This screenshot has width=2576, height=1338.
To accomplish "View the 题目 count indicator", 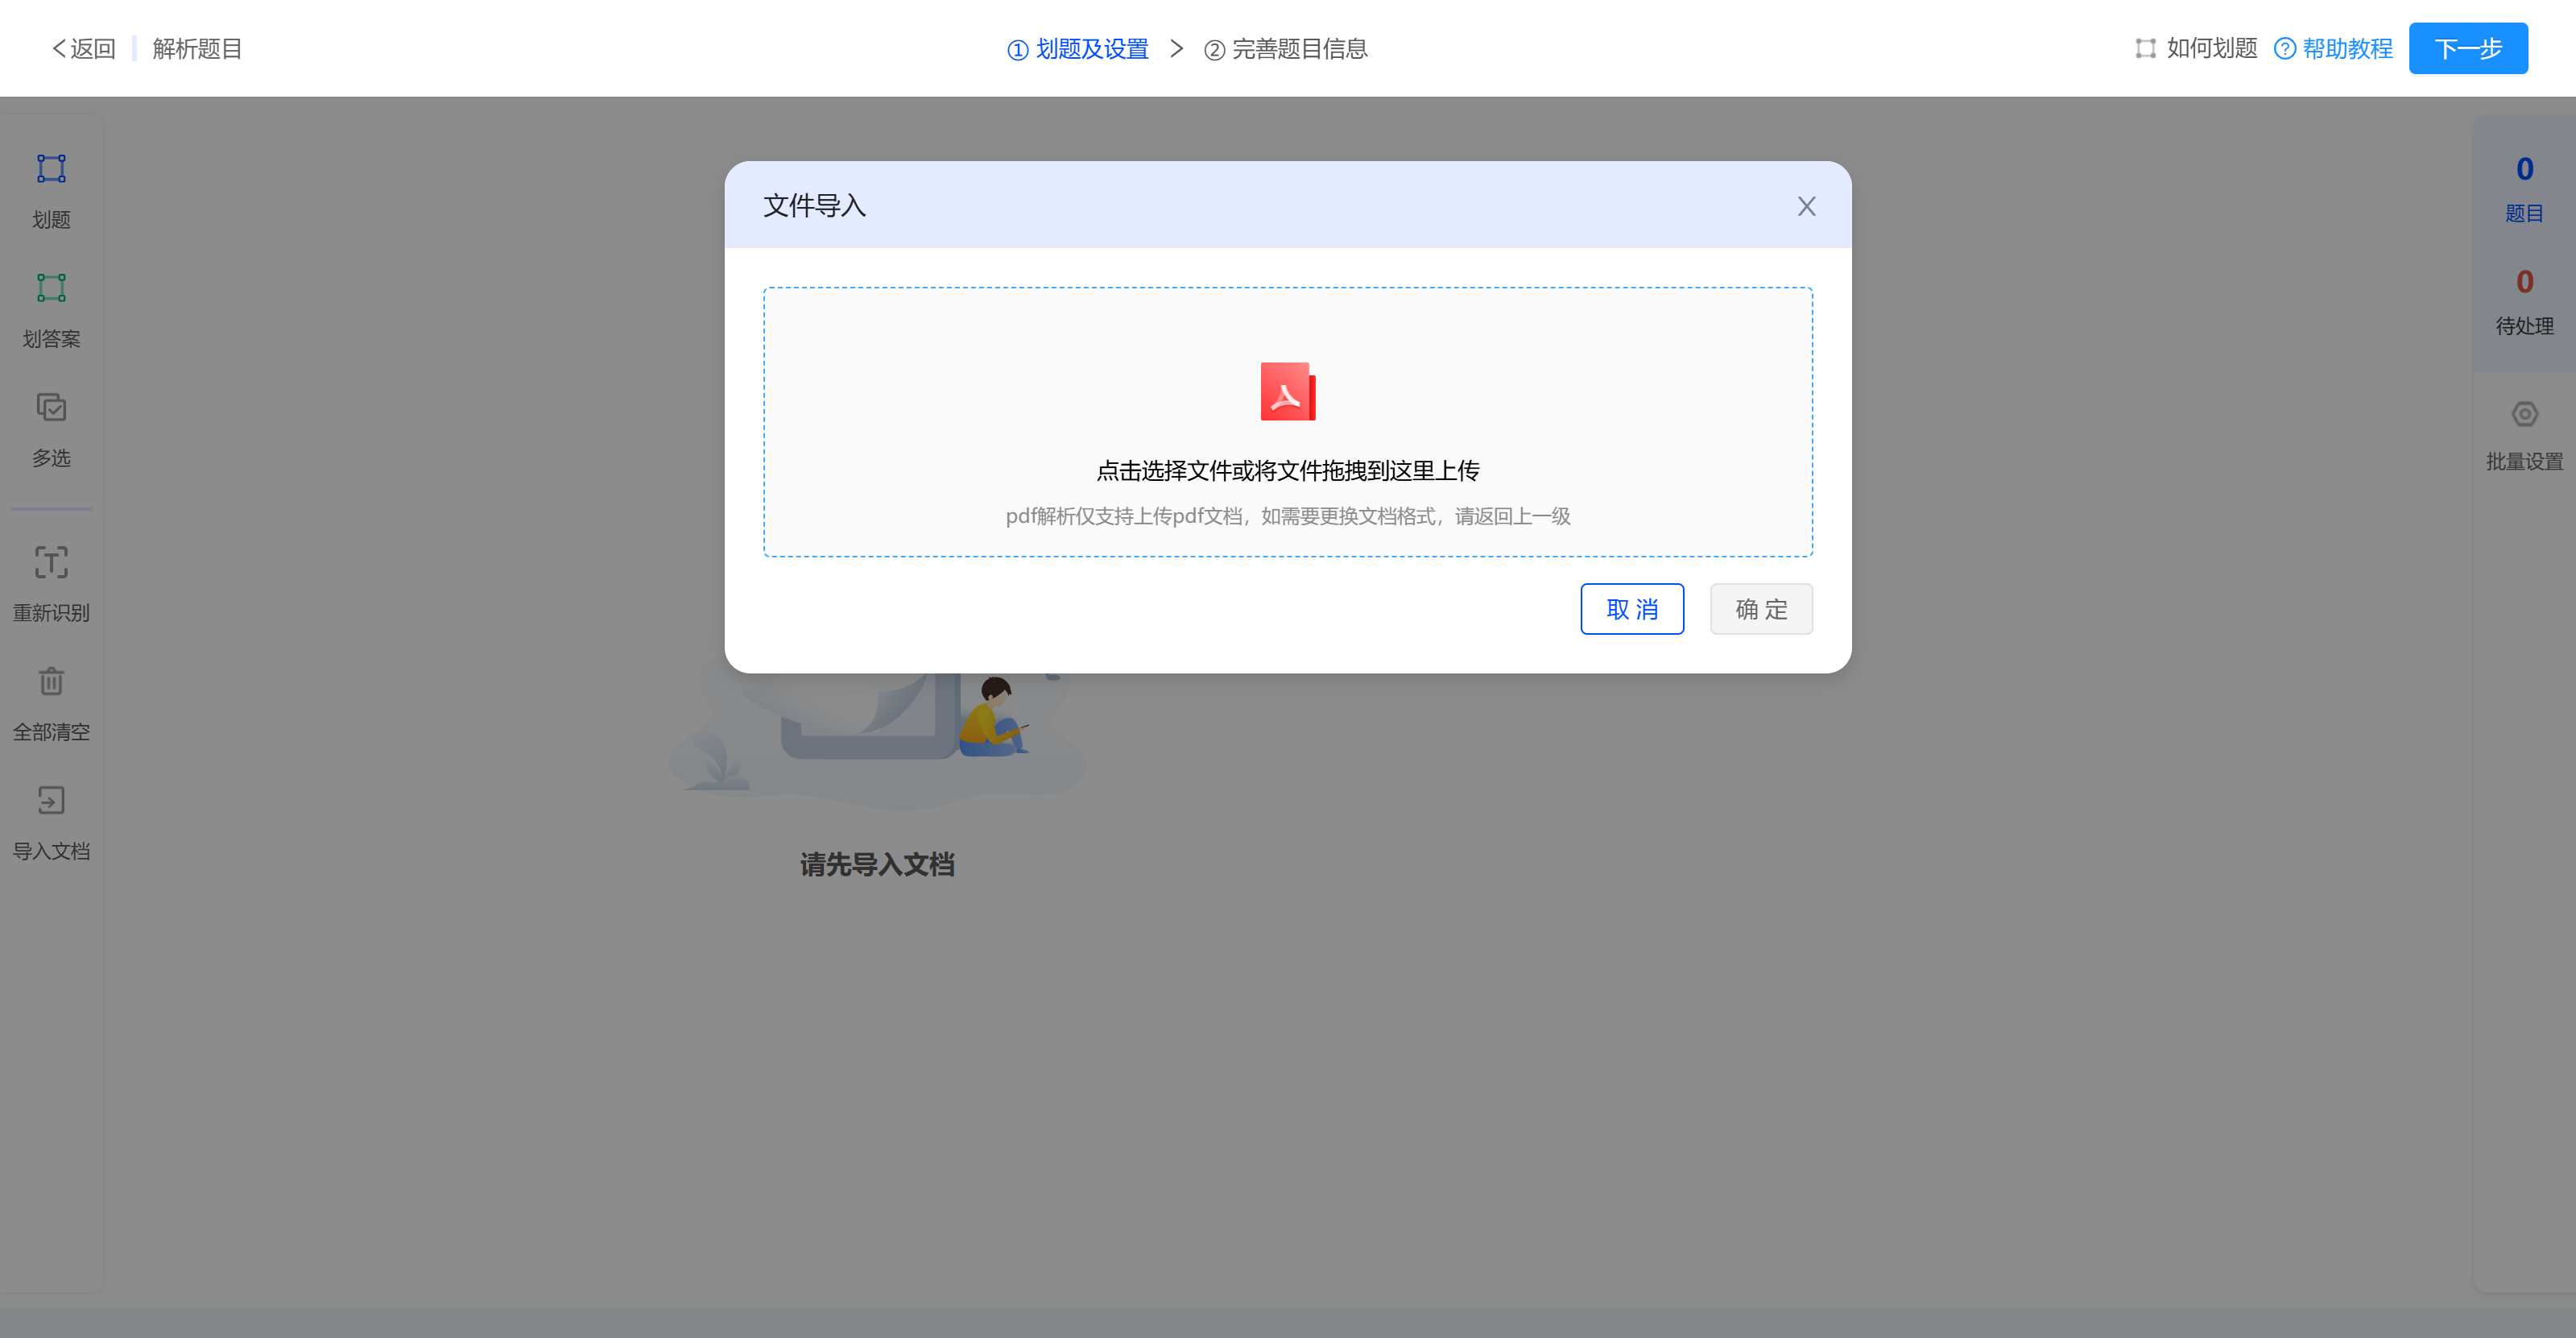I will pyautogui.click(x=2524, y=188).
